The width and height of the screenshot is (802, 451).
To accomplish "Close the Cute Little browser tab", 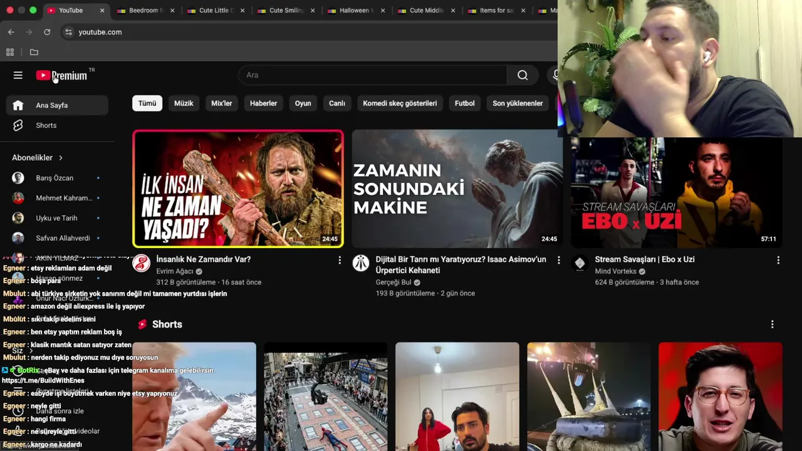I will (x=242, y=11).
